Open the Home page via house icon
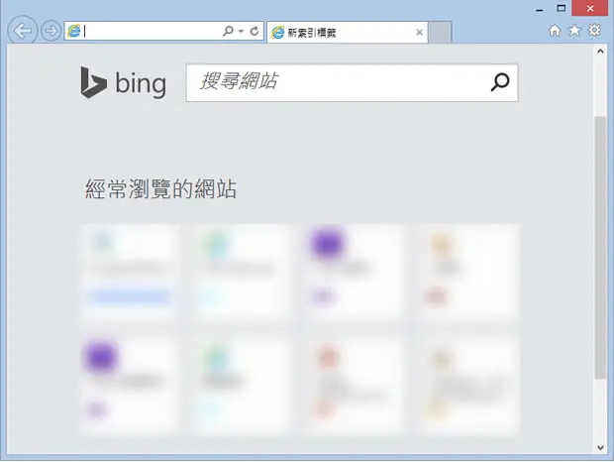This screenshot has width=614, height=462. (555, 30)
